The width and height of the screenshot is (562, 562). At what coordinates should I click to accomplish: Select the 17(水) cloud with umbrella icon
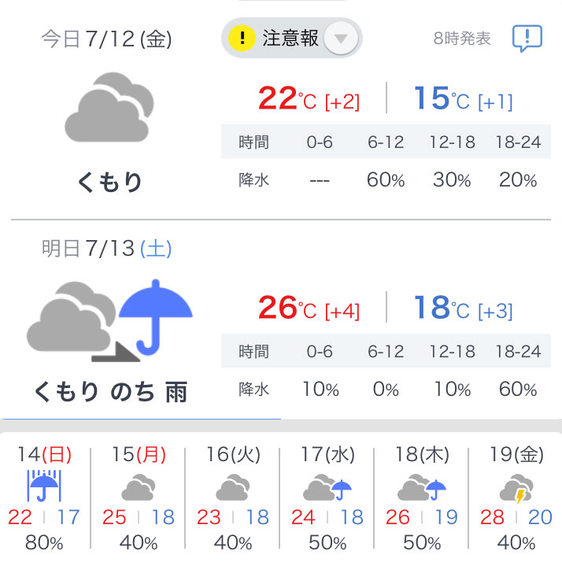[327, 486]
